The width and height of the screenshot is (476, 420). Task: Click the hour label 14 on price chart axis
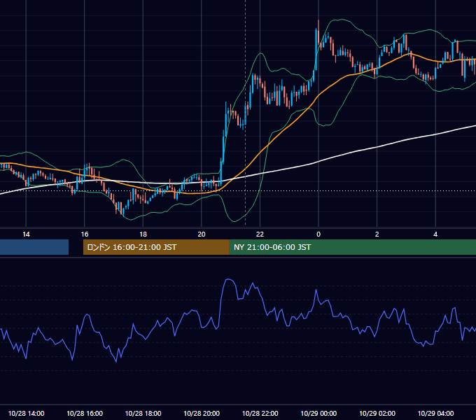tap(26, 234)
